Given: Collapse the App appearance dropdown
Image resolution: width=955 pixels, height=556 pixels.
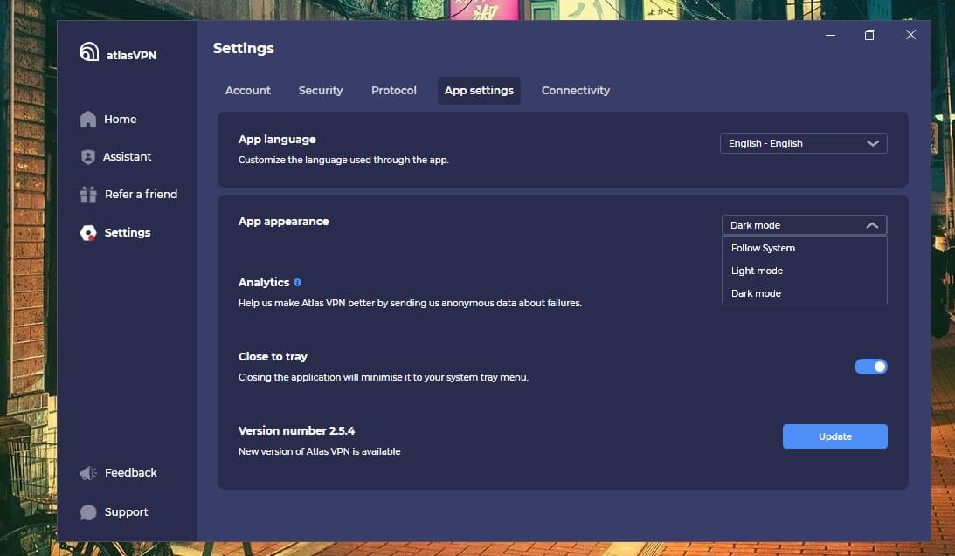Looking at the screenshot, I should 804,225.
